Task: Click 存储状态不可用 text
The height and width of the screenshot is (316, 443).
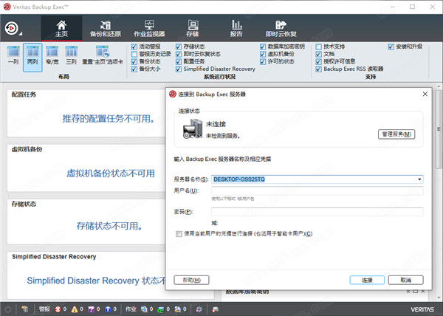Action: point(109,226)
